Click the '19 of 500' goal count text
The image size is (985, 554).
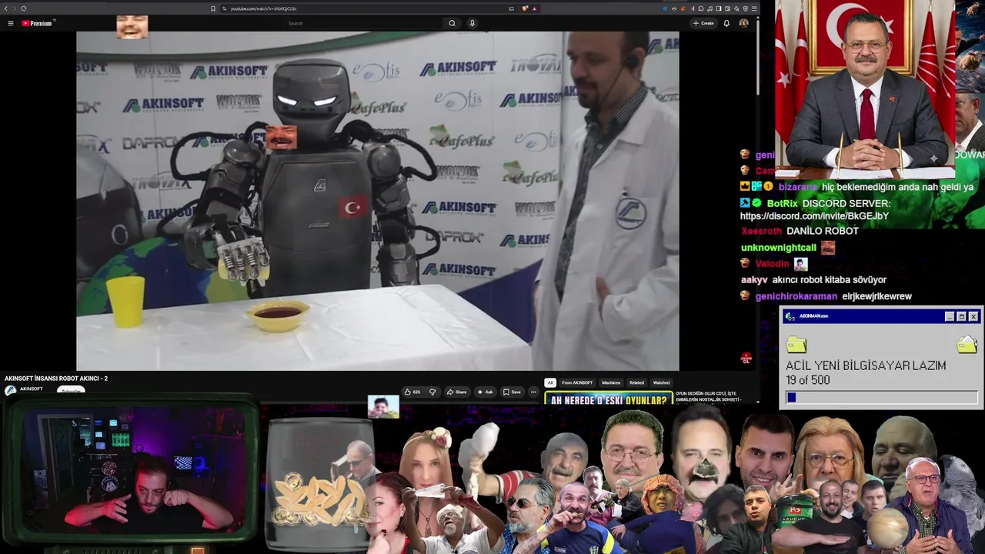[808, 380]
